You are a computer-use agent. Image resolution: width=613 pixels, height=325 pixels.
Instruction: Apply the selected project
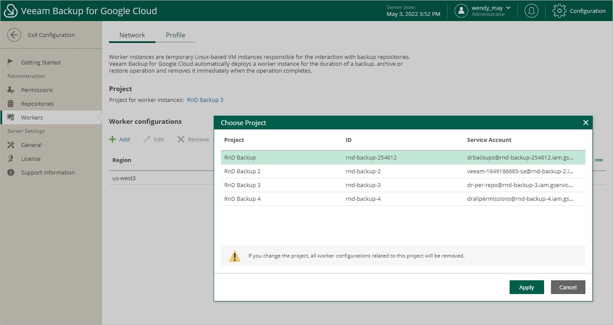526,287
